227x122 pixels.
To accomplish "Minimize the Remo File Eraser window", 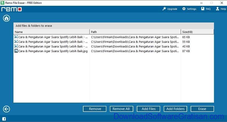I will tap(201, 3).
